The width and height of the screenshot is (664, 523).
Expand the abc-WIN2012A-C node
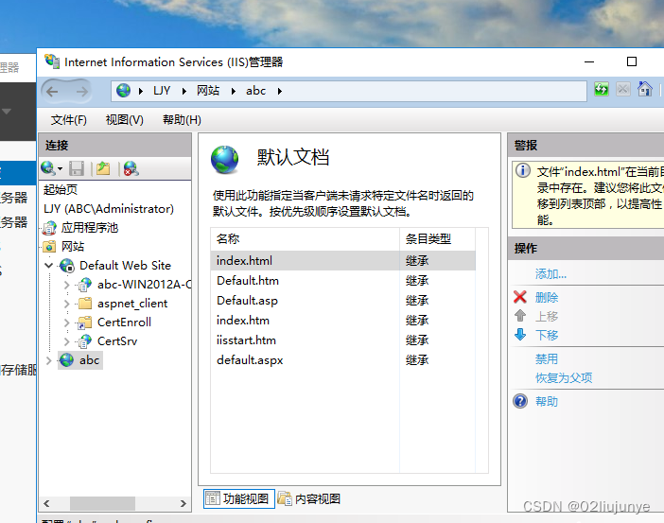66,285
